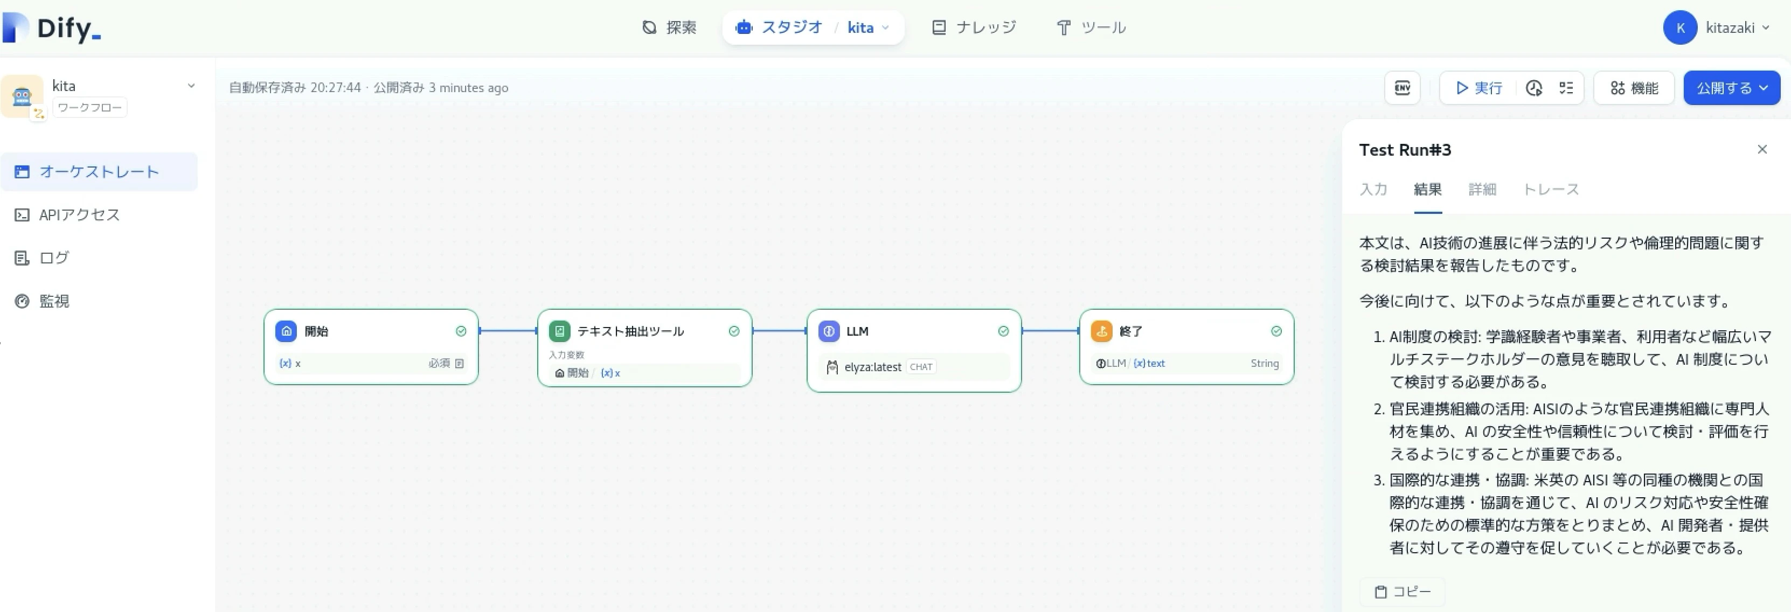Click the LLM node icon
The height and width of the screenshot is (612, 1791).
[x=829, y=331]
